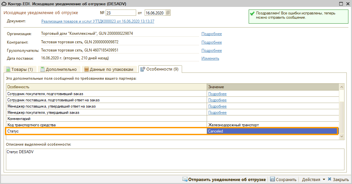Screen dimensions: 352x184
Task: Click Изменить link for delivery date
Action: [x=210, y=58]
